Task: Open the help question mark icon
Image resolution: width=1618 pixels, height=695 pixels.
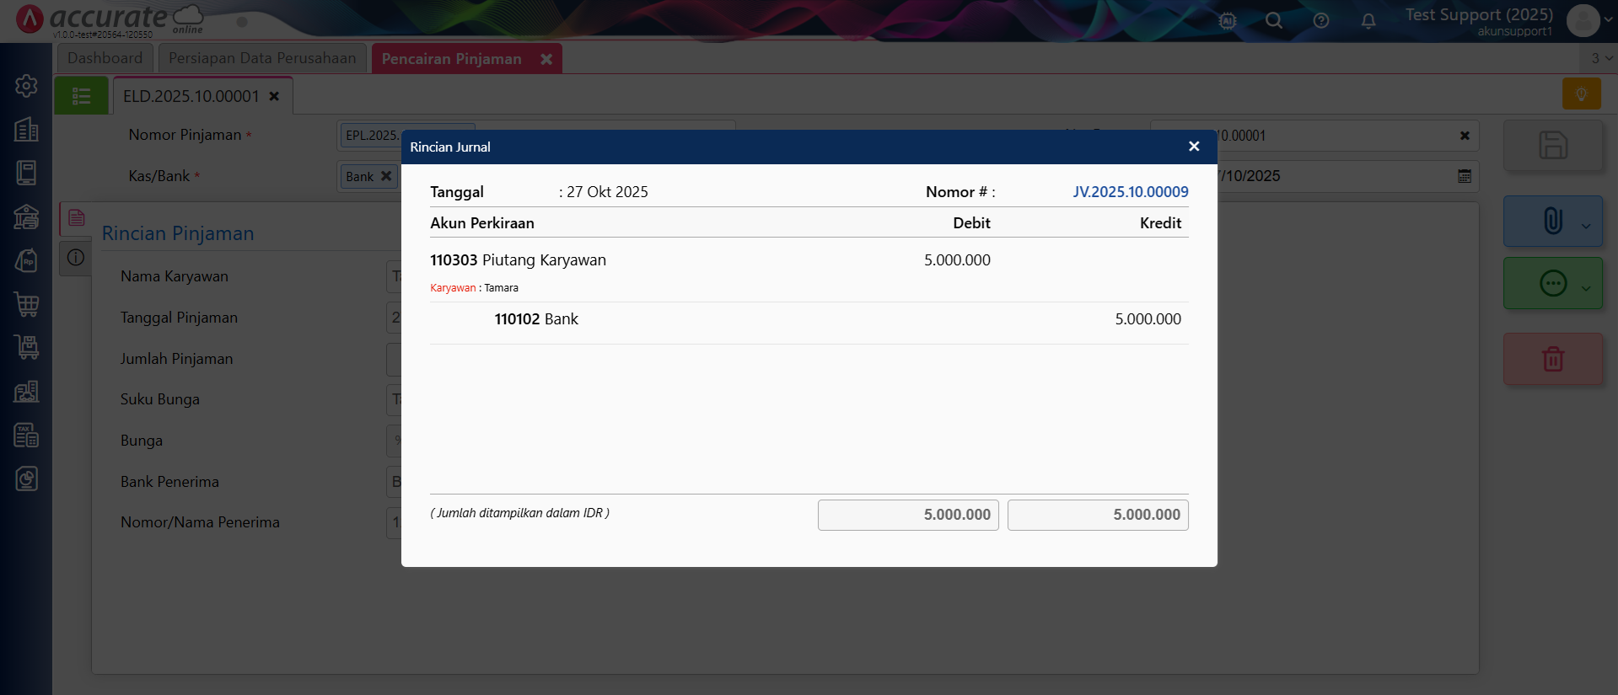Action: pos(1320,21)
